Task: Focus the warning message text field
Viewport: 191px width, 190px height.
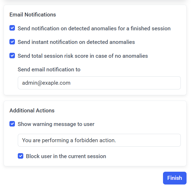Action: tap(99, 140)
